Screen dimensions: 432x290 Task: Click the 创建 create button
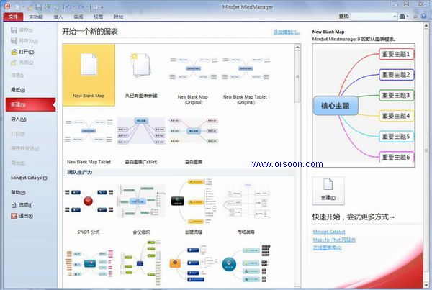(328, 191)
